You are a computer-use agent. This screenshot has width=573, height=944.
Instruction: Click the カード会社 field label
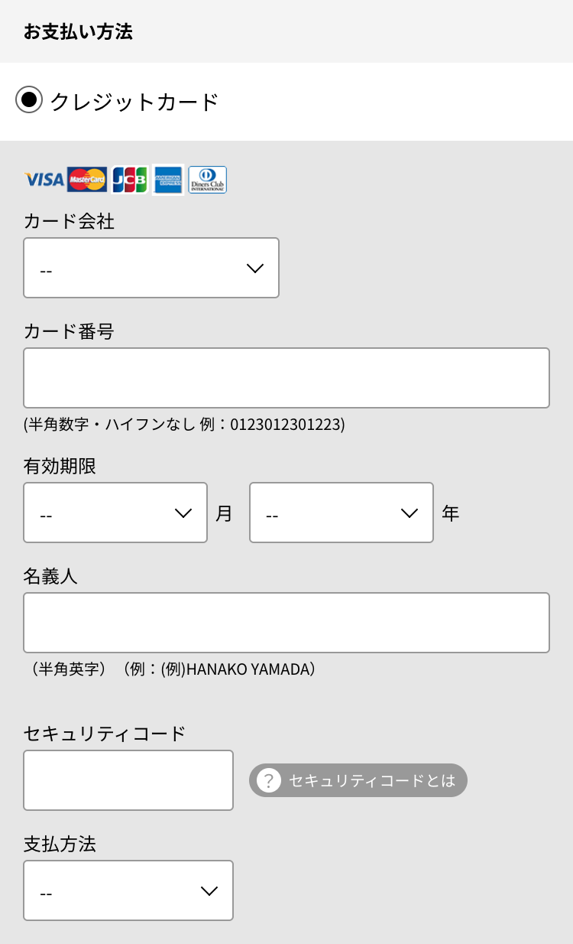(69, 222)
